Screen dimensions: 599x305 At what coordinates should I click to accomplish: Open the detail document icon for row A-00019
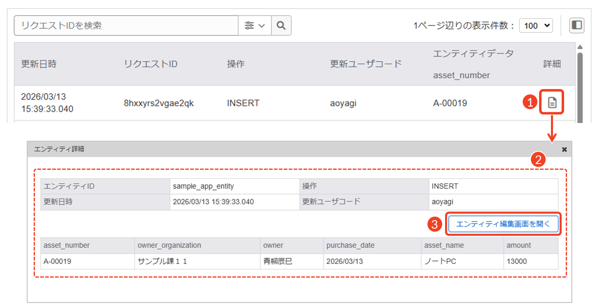552,103
